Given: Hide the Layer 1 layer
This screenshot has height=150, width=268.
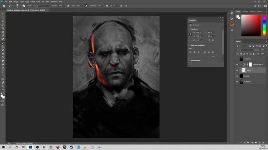Looking at the screenshot, I should pyautogui.click(x=237, y=76).
